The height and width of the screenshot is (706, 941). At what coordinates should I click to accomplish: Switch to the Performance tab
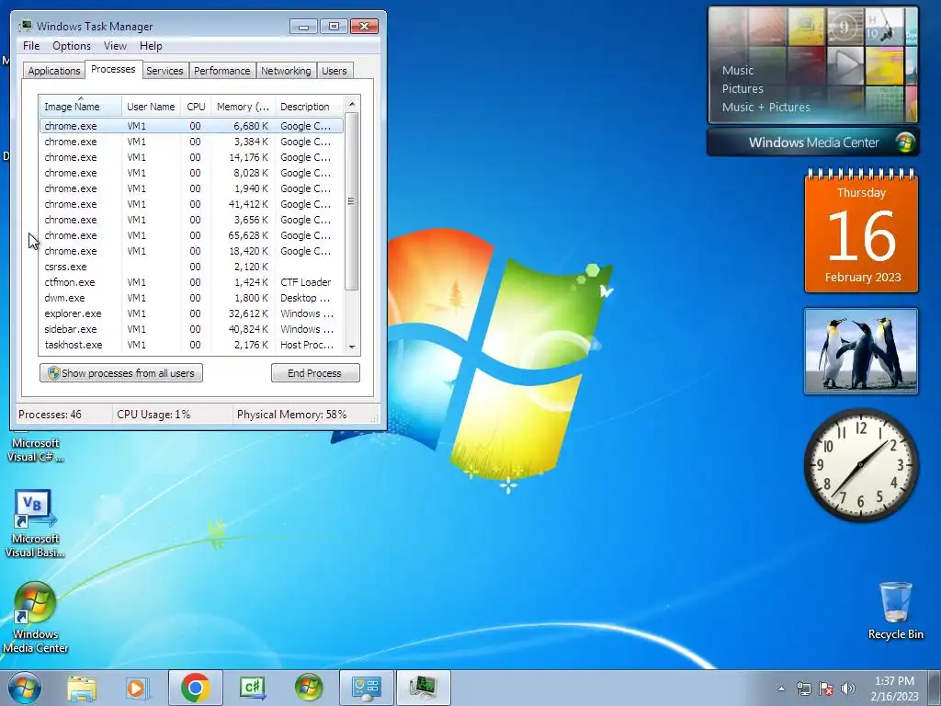(x=222, y=71)
